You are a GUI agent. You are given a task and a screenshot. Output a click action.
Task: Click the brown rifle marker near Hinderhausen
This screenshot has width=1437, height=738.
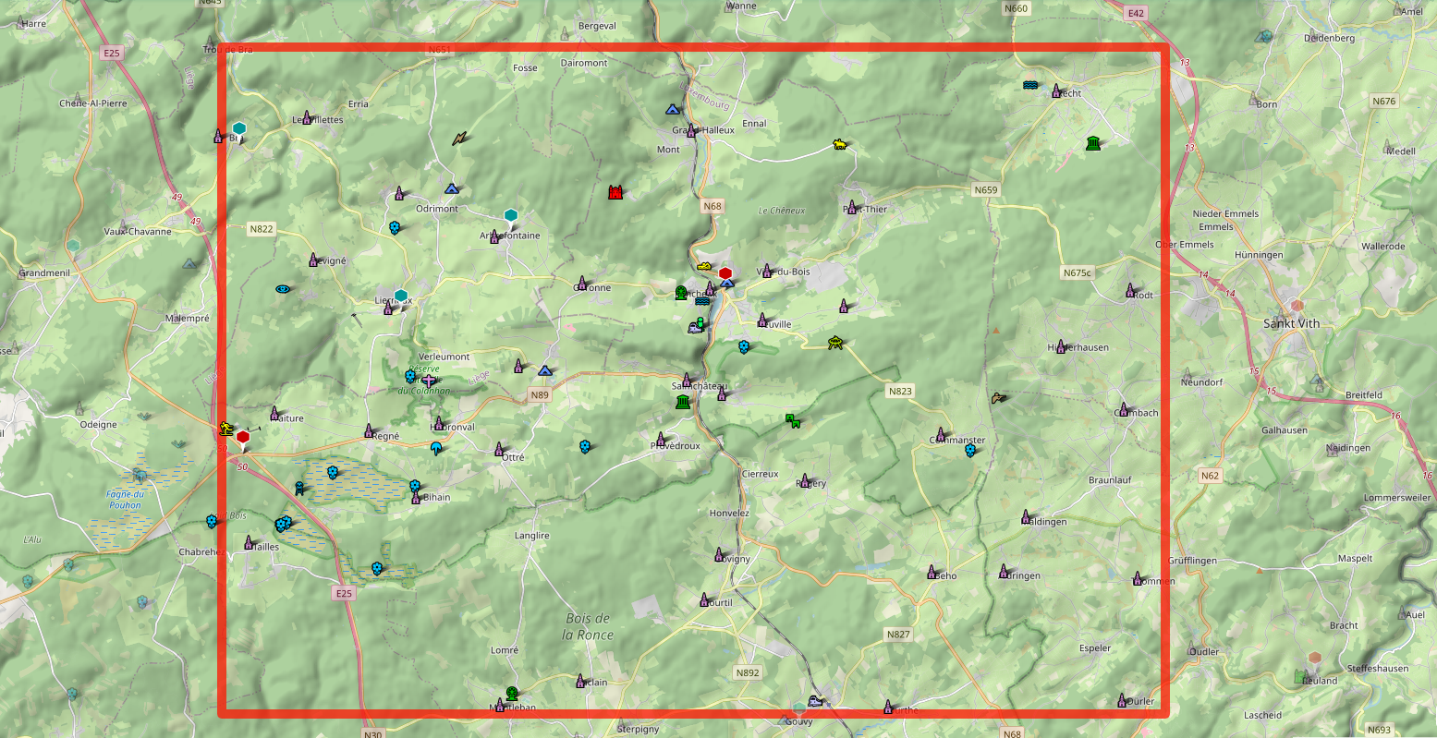pos(998,398)
